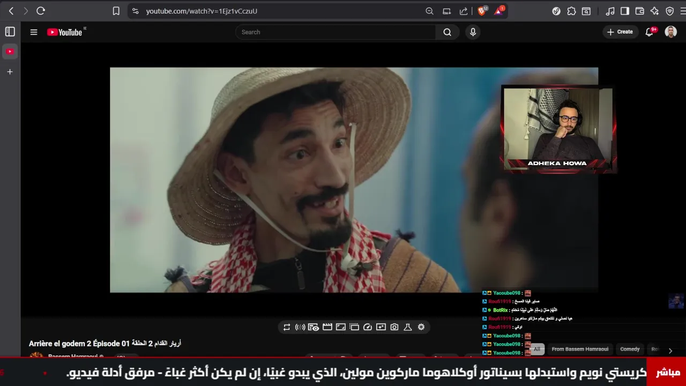Go to YouTube home via logo

64,32
